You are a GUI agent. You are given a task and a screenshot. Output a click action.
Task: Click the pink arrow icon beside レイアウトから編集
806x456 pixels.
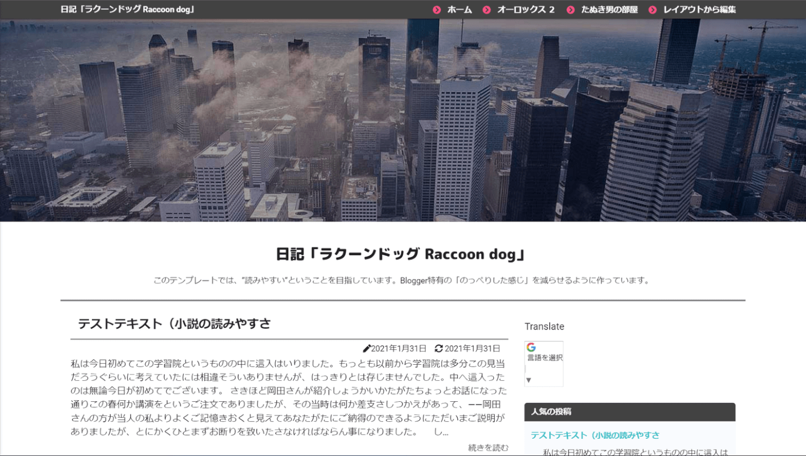pyautogui.click(x=652, y=10)
